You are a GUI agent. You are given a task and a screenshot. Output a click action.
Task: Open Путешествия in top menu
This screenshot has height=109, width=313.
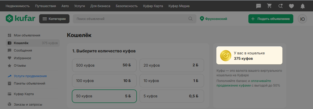[45, 6]
